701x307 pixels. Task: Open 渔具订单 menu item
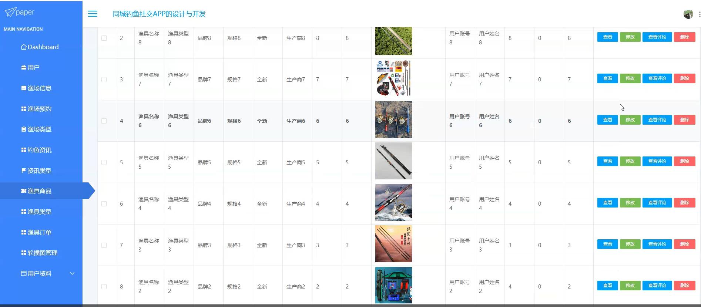tap(41, 232)
